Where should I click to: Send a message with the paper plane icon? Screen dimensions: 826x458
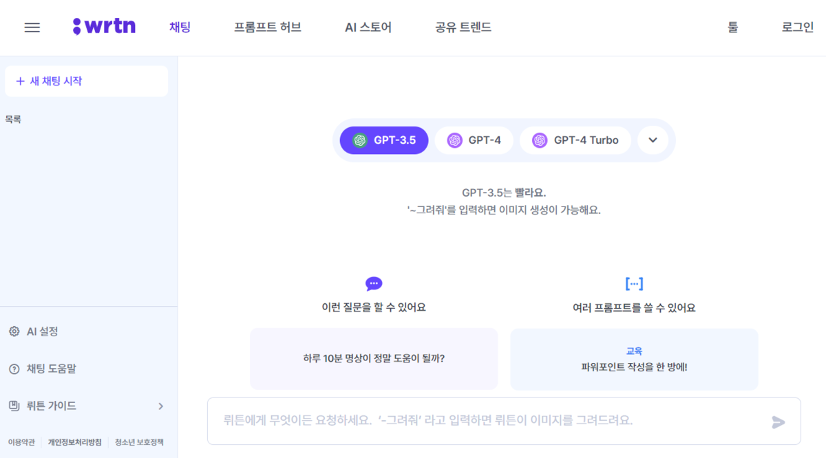pyautogui.click(x=779, y=422)
